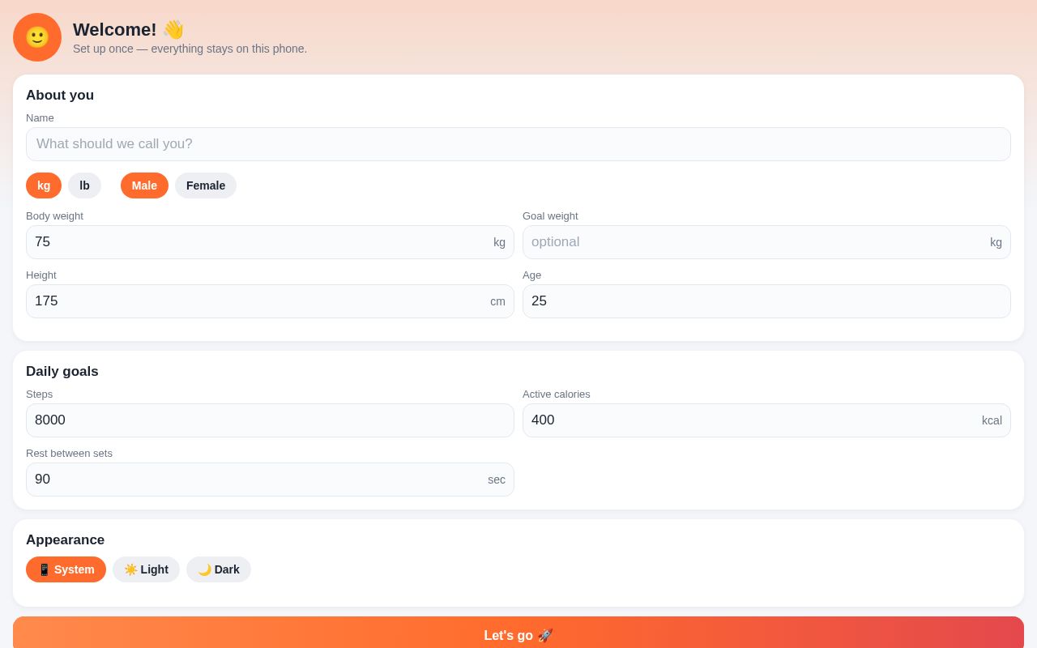
Task: Click the Welcome! heading text
Action: tap(129, 30)
